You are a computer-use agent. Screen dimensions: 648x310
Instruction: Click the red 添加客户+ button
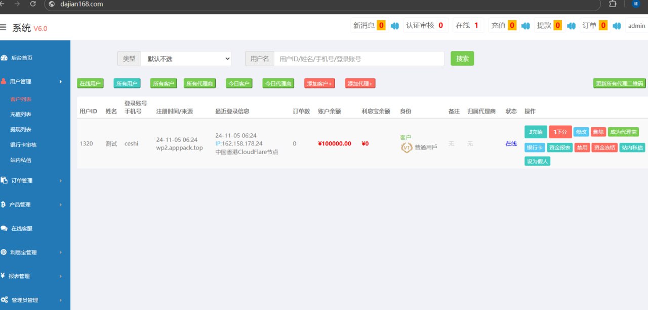pyautogui.click(x=319, y=84)
